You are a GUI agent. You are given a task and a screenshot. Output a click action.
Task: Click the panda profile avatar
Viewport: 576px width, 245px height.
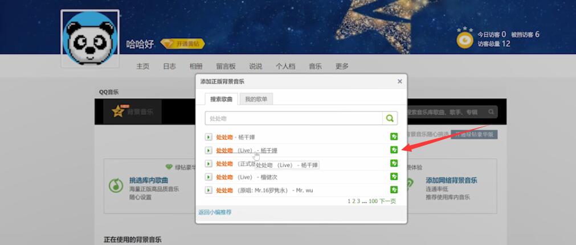click(90, 39)
